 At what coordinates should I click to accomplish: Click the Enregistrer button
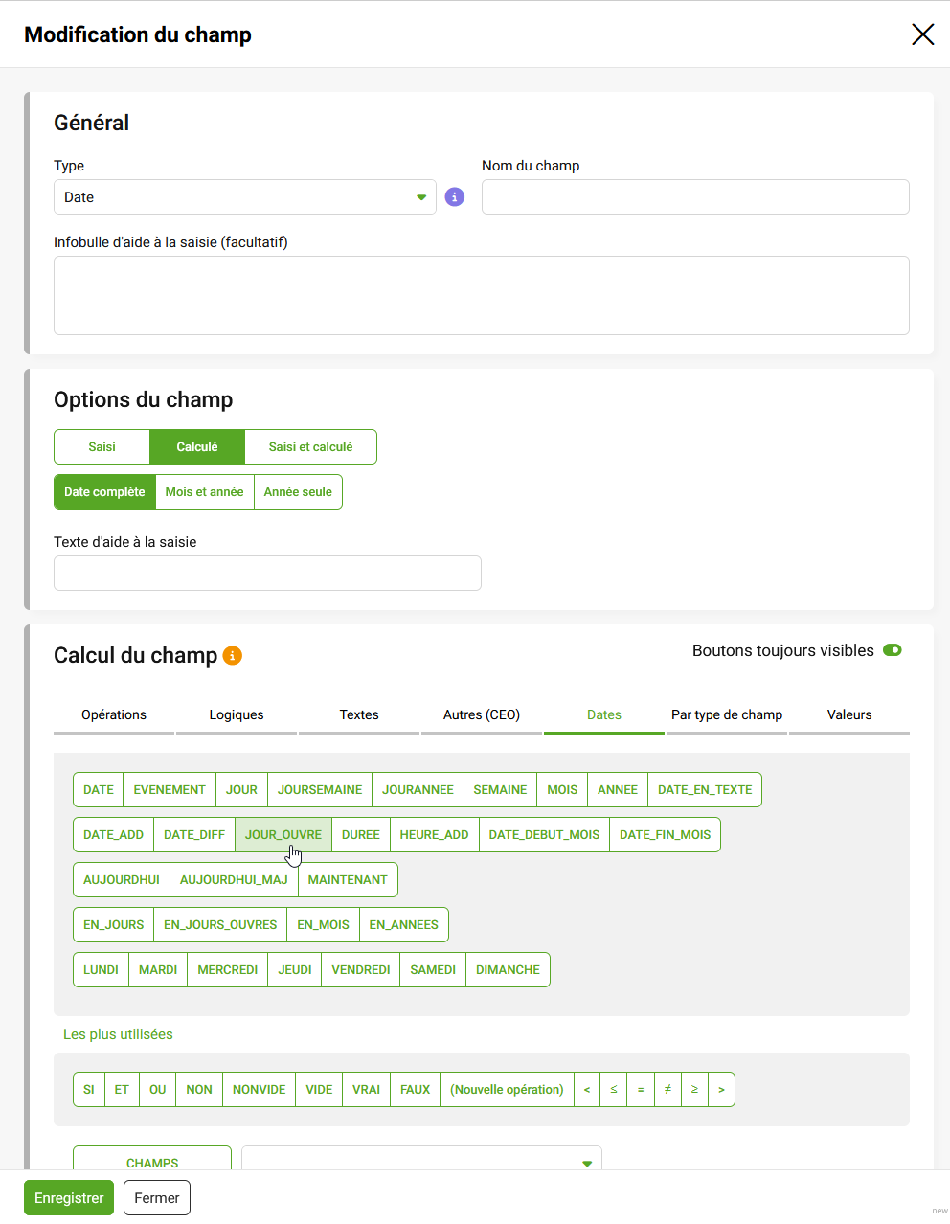[69, 1198]
